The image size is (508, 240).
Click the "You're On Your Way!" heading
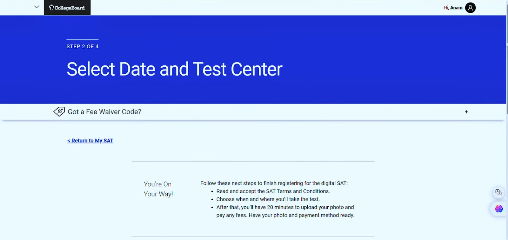click(x=158, y=189)
